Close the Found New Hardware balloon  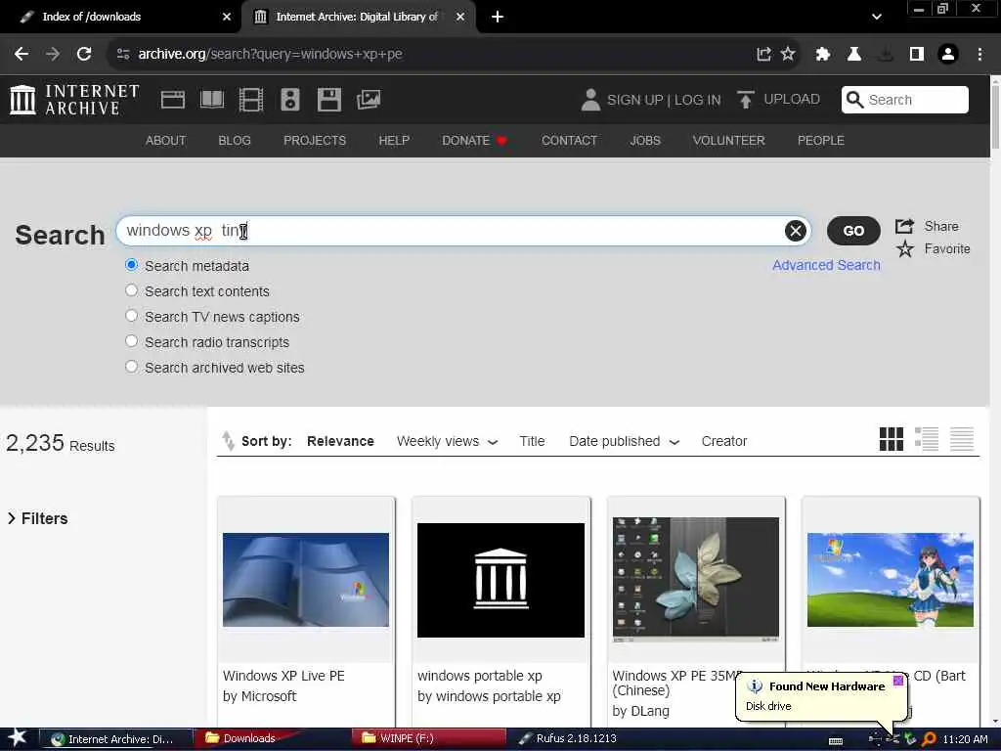click(898, 681)
